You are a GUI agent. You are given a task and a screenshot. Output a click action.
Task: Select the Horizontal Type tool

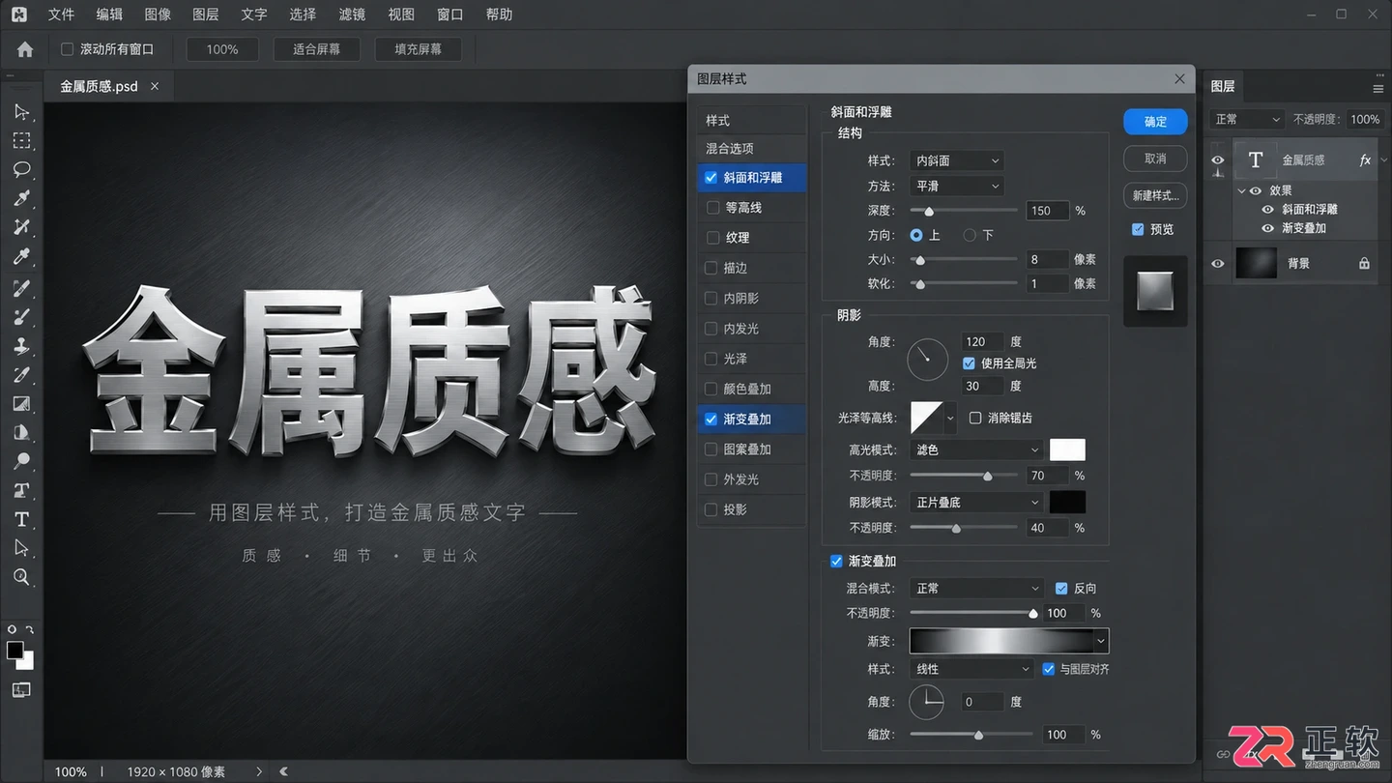(x=21, y=519)
